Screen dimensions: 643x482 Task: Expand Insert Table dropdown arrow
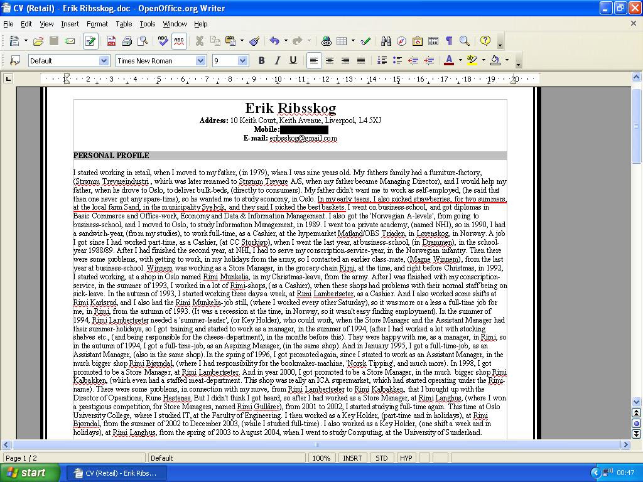coord(353,41)
